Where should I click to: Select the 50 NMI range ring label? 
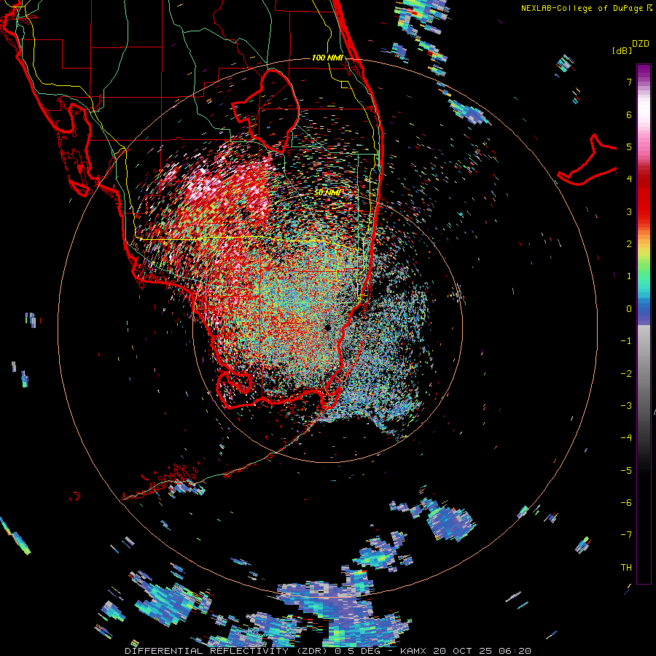[x=327, y=192]
